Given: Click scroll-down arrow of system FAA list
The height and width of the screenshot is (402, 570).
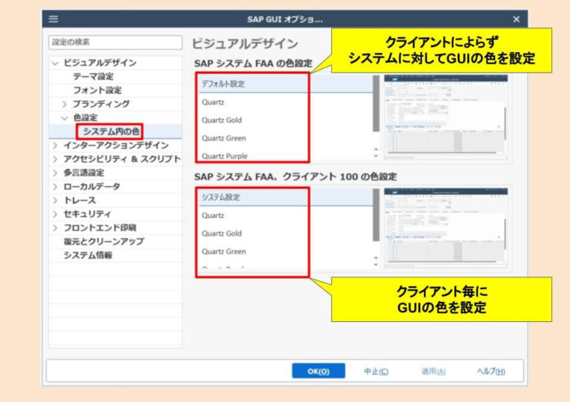Looking at the screenshot, I should coord(376,156).
